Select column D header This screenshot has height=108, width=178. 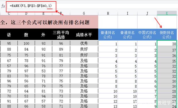tap(26, 13)
